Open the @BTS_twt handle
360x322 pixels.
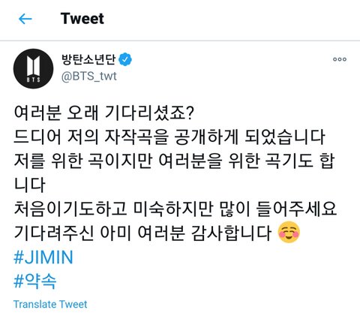pos(89,76)
